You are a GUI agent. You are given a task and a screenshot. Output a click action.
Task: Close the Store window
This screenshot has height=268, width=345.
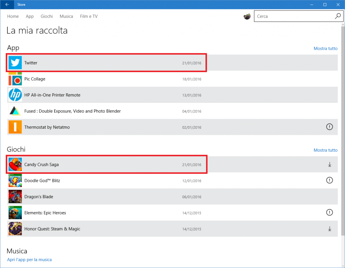tap(338, 4)
